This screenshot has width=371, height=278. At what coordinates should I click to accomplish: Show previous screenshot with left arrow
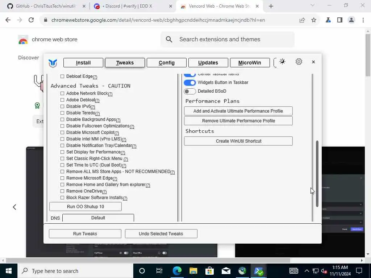pos(14,207)
